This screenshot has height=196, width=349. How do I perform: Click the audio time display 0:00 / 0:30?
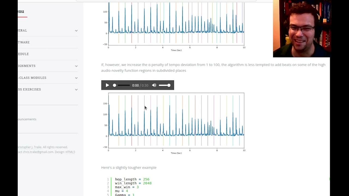click(x=140, y=85)
